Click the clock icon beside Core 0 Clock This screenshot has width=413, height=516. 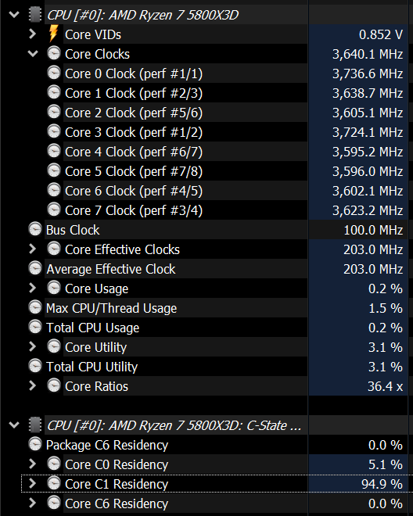(54, 73)
